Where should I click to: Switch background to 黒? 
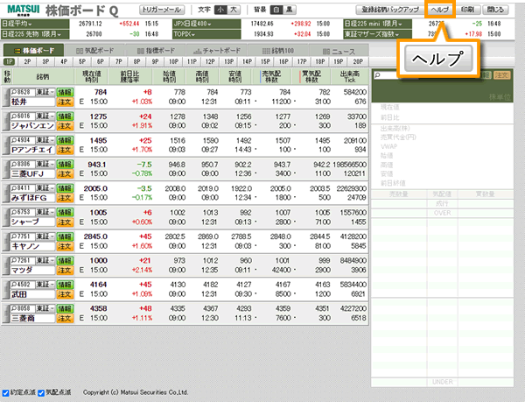290,10
